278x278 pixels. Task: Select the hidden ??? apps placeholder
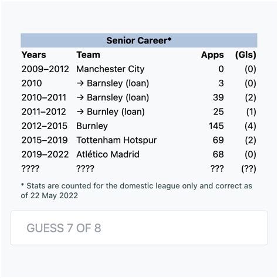(217, 168)
